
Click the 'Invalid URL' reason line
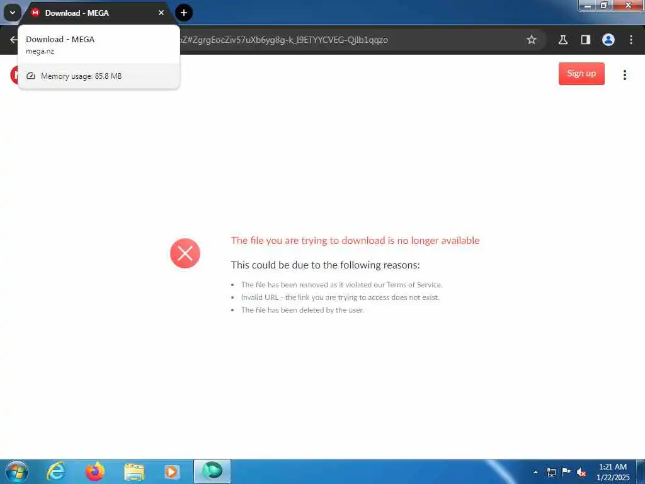[340, 297]
